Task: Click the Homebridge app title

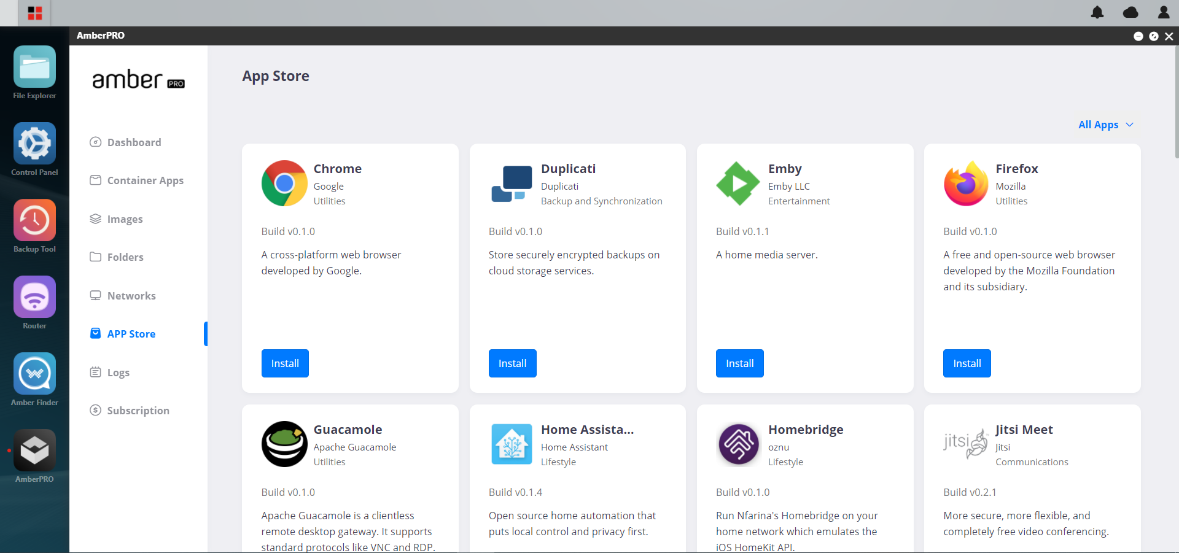Action: click(806, 430)
